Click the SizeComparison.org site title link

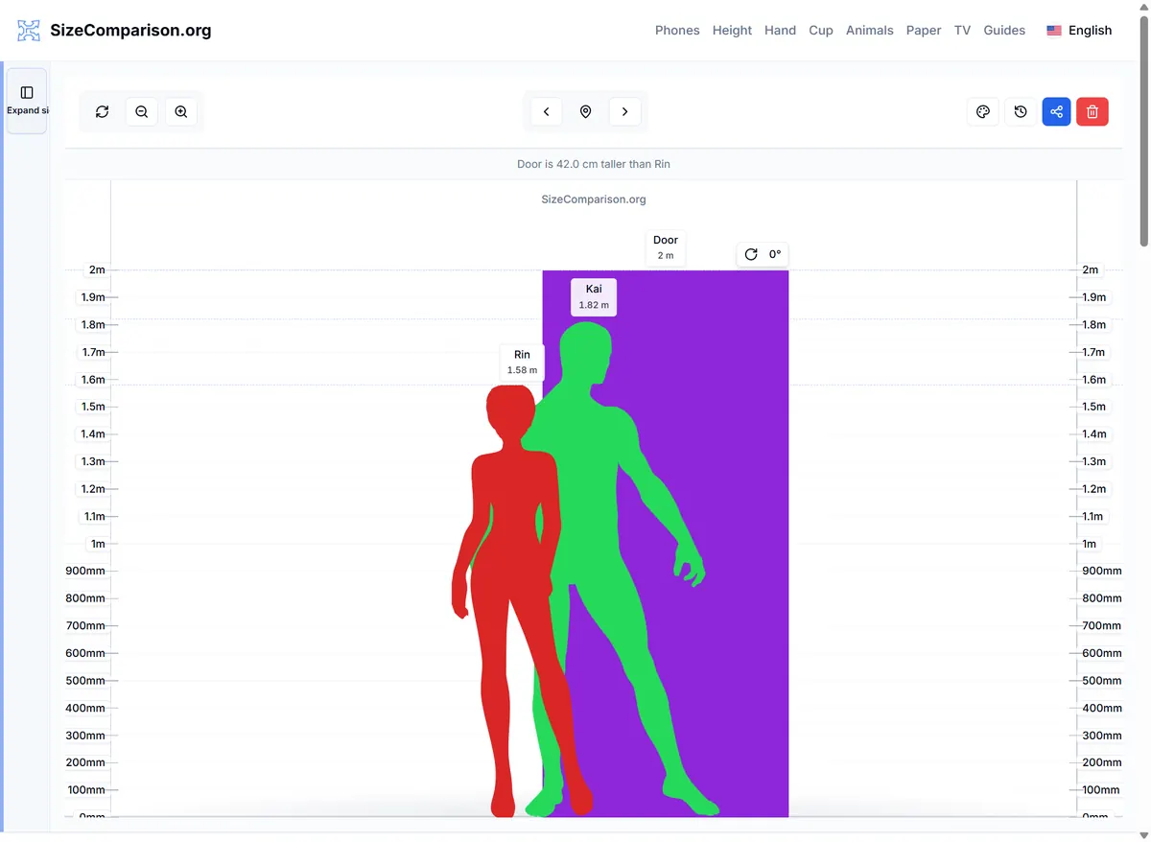pyautogui.click(x=130, y=31)
